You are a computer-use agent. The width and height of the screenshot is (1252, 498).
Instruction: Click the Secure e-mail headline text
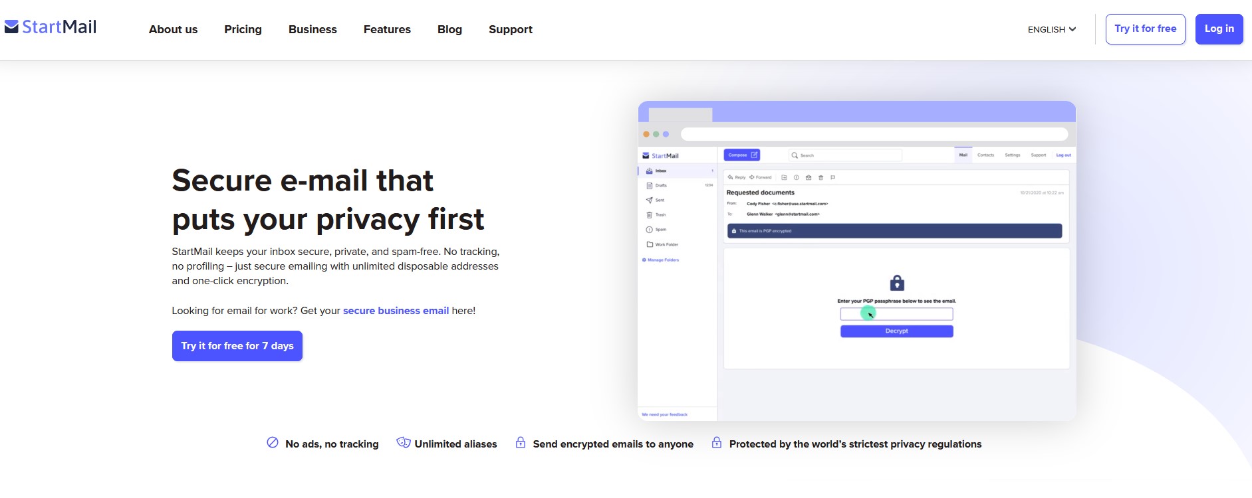coord(328,200)
